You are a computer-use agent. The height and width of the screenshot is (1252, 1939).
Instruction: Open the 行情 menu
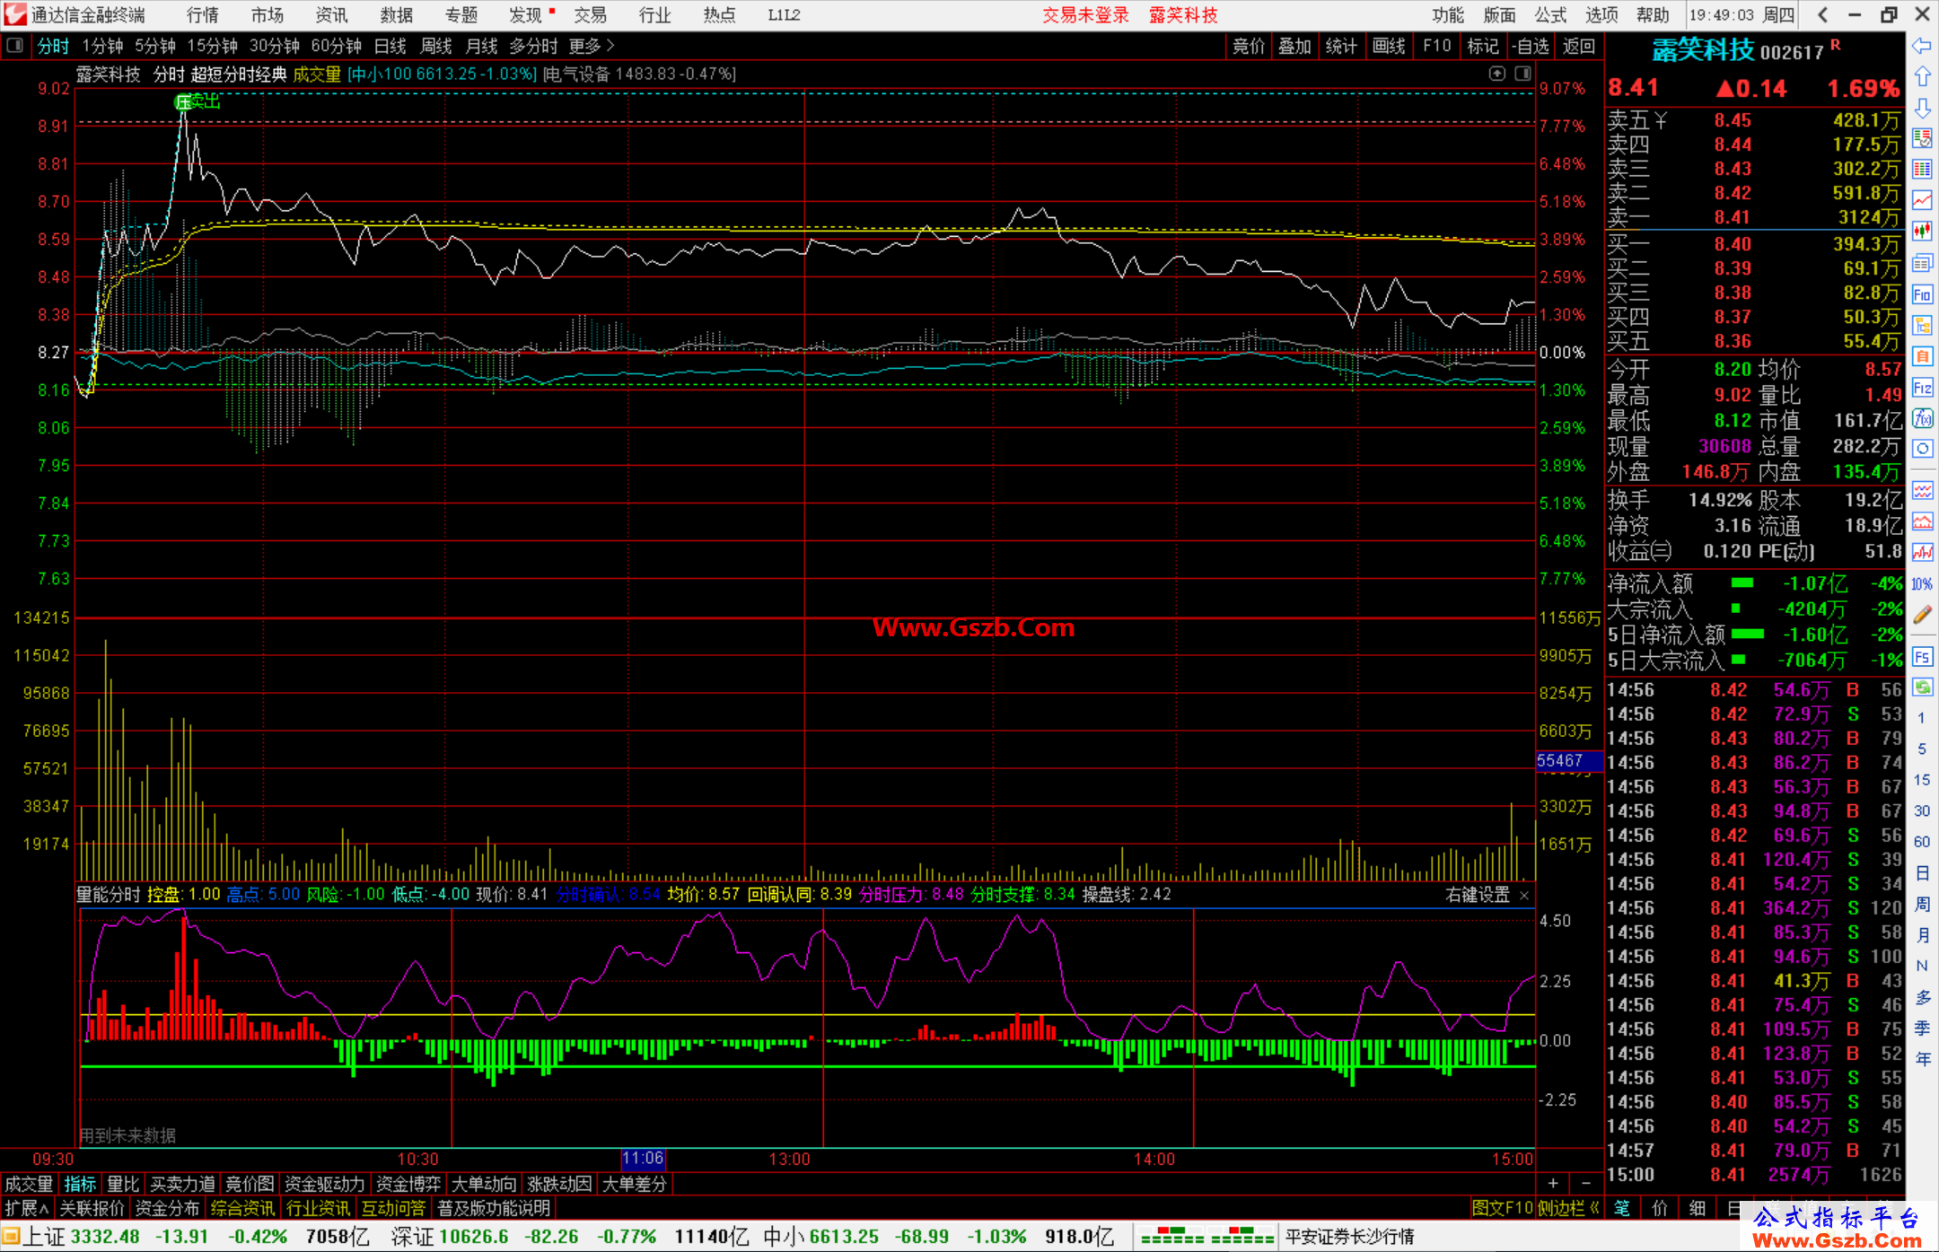pos(203,15)
